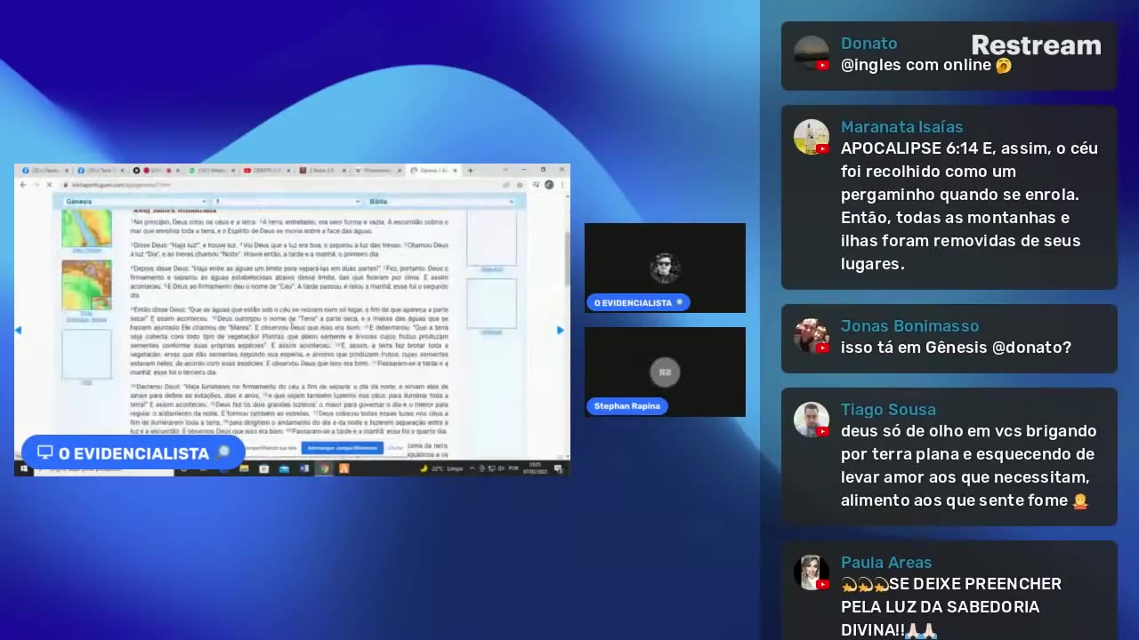Click the browser vertical scrollbar
The height and width of the screenshot is (640, 1139).
pos(567,258)
